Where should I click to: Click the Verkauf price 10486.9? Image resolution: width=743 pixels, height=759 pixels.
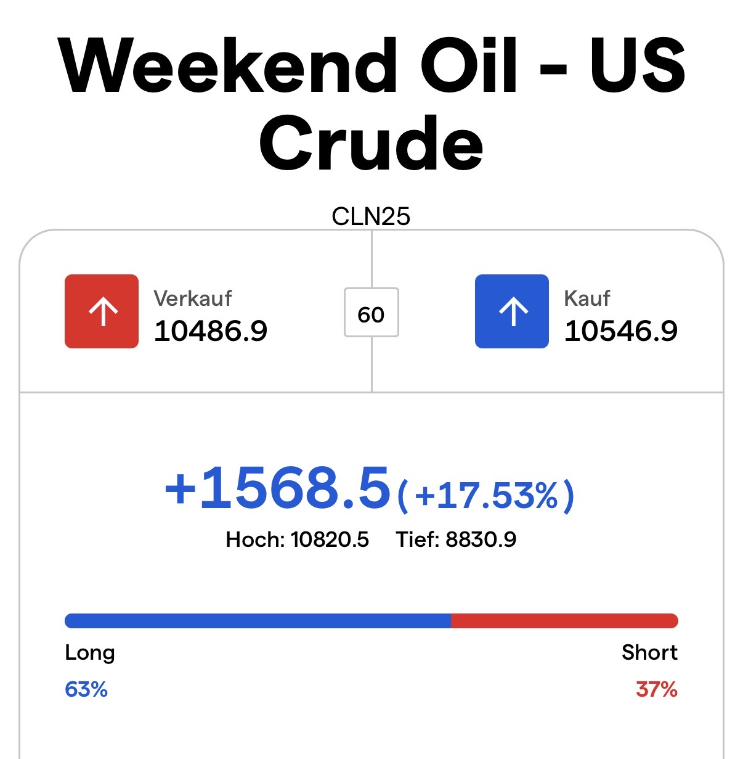[211, 331]
